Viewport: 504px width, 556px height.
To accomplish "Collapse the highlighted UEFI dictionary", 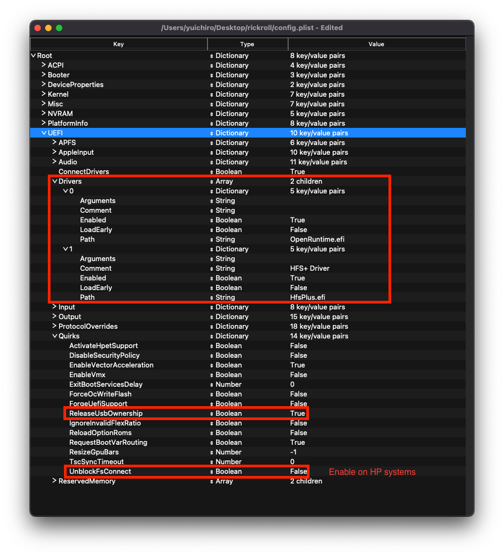I will (44, 133).
